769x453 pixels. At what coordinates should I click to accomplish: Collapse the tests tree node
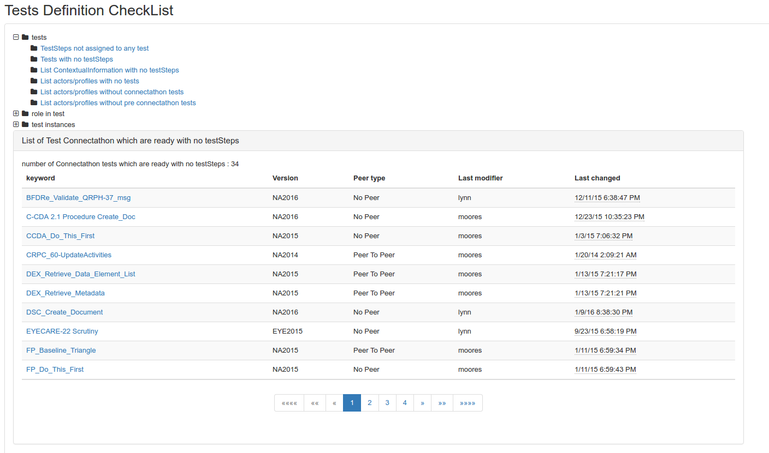pos(16,38)
